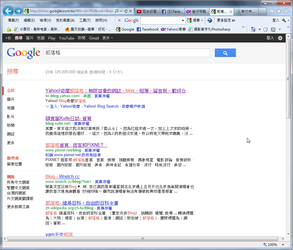This screenshot has width=293, height=250.
Task: Open the 說明(H) menu
Action: pos(101,20)
